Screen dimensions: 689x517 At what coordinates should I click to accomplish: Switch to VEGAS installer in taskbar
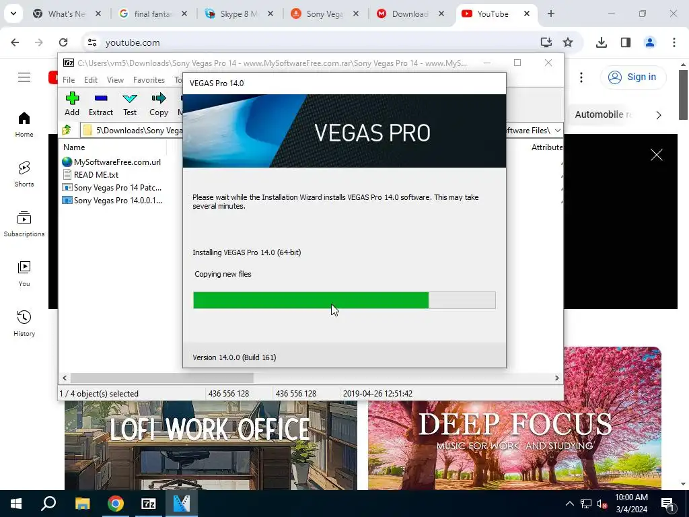pyautogui.click(x=182, y=504)
